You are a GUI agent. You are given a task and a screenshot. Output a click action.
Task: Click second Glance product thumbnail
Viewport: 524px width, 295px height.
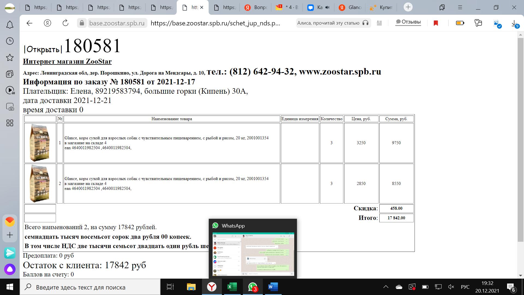[40, 183]
